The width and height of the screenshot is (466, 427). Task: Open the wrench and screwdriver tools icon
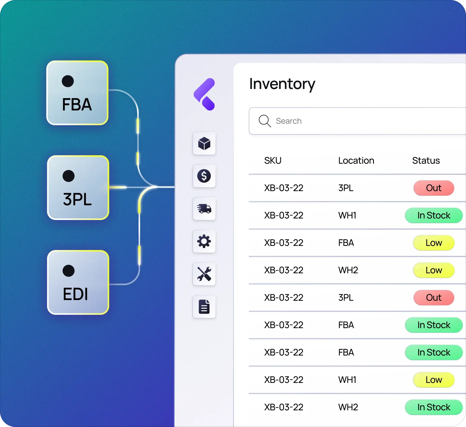coord(204,274)
